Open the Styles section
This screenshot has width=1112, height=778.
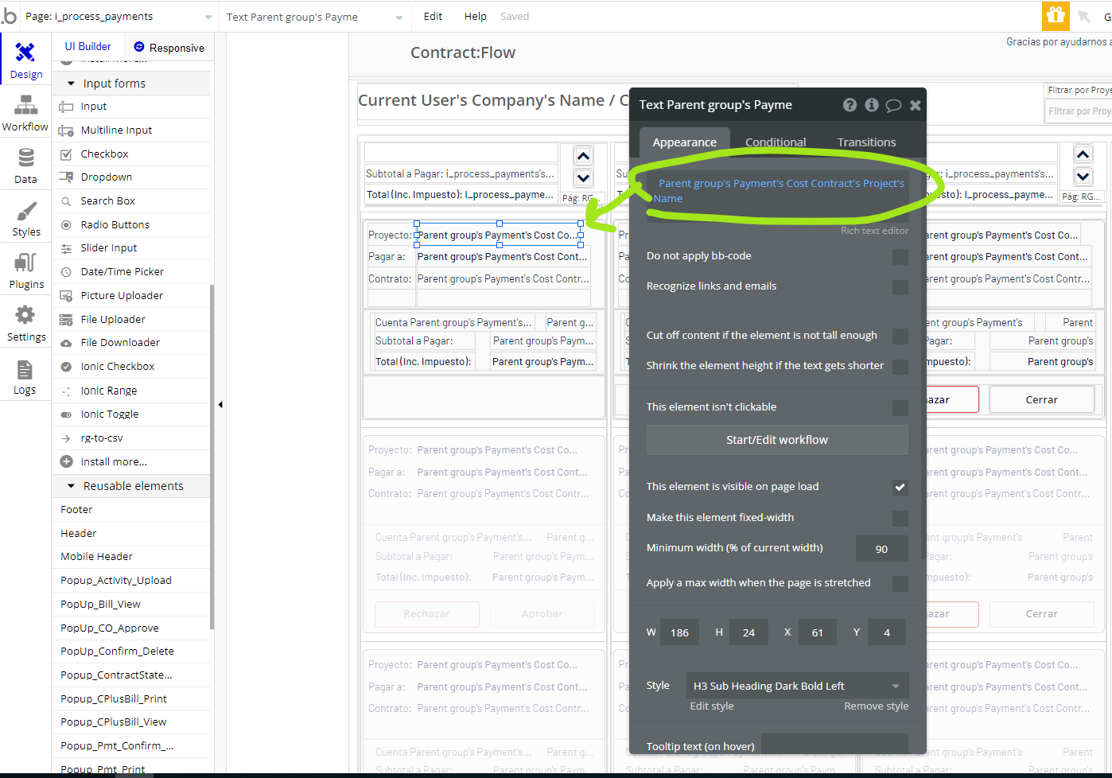pos(25,218)
